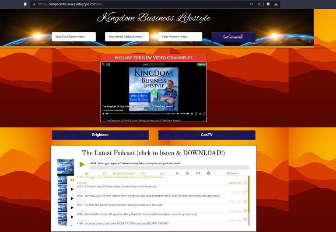Open the GabTV channel button
The image size is (336, 232).
pyautogui.click(x=206, y=135)
